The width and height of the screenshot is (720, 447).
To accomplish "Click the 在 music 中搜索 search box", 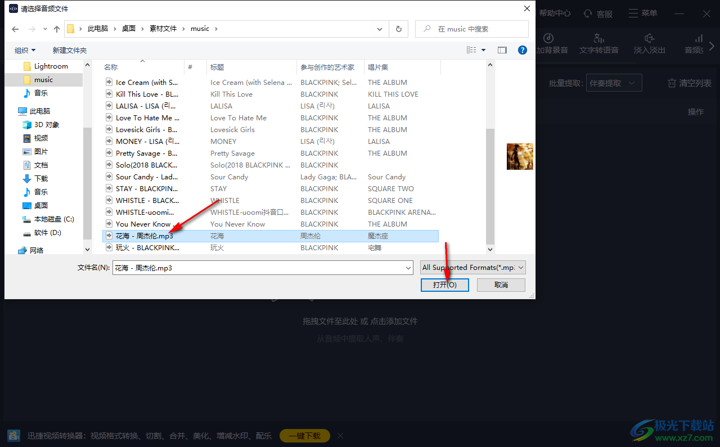I will 472,29.
